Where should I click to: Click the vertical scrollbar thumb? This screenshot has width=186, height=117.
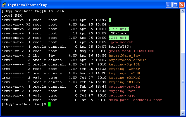183,82
